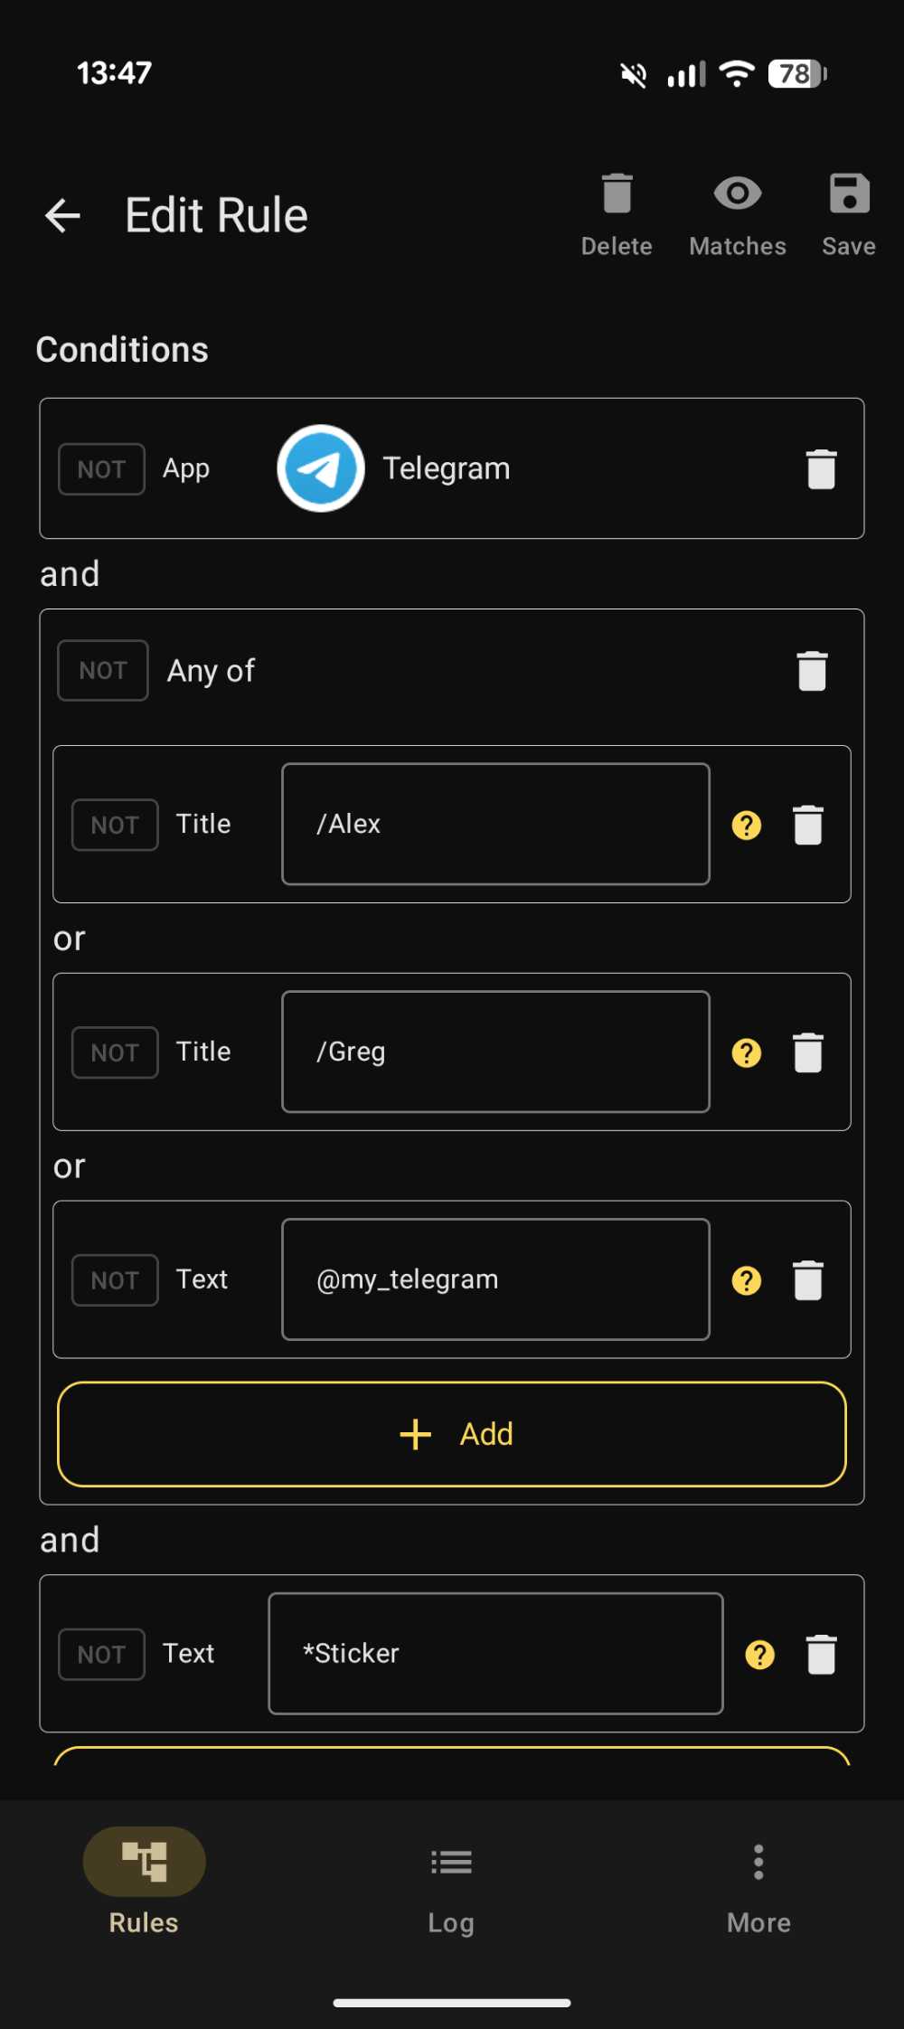Click the Title /Greg input field
The width and height of the screenshot is (904, 2029).
(x=495, y=1052)
